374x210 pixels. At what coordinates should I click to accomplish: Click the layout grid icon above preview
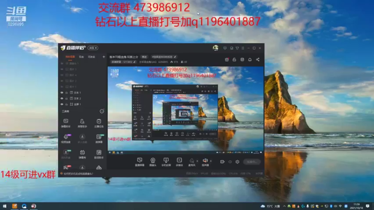click(242, 60)
